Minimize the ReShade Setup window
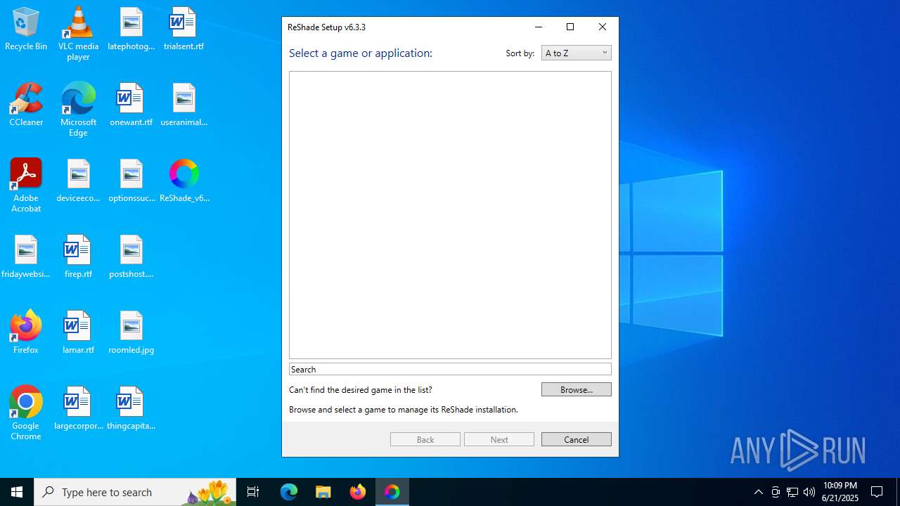The image size is (900, 506). (539, 27)
